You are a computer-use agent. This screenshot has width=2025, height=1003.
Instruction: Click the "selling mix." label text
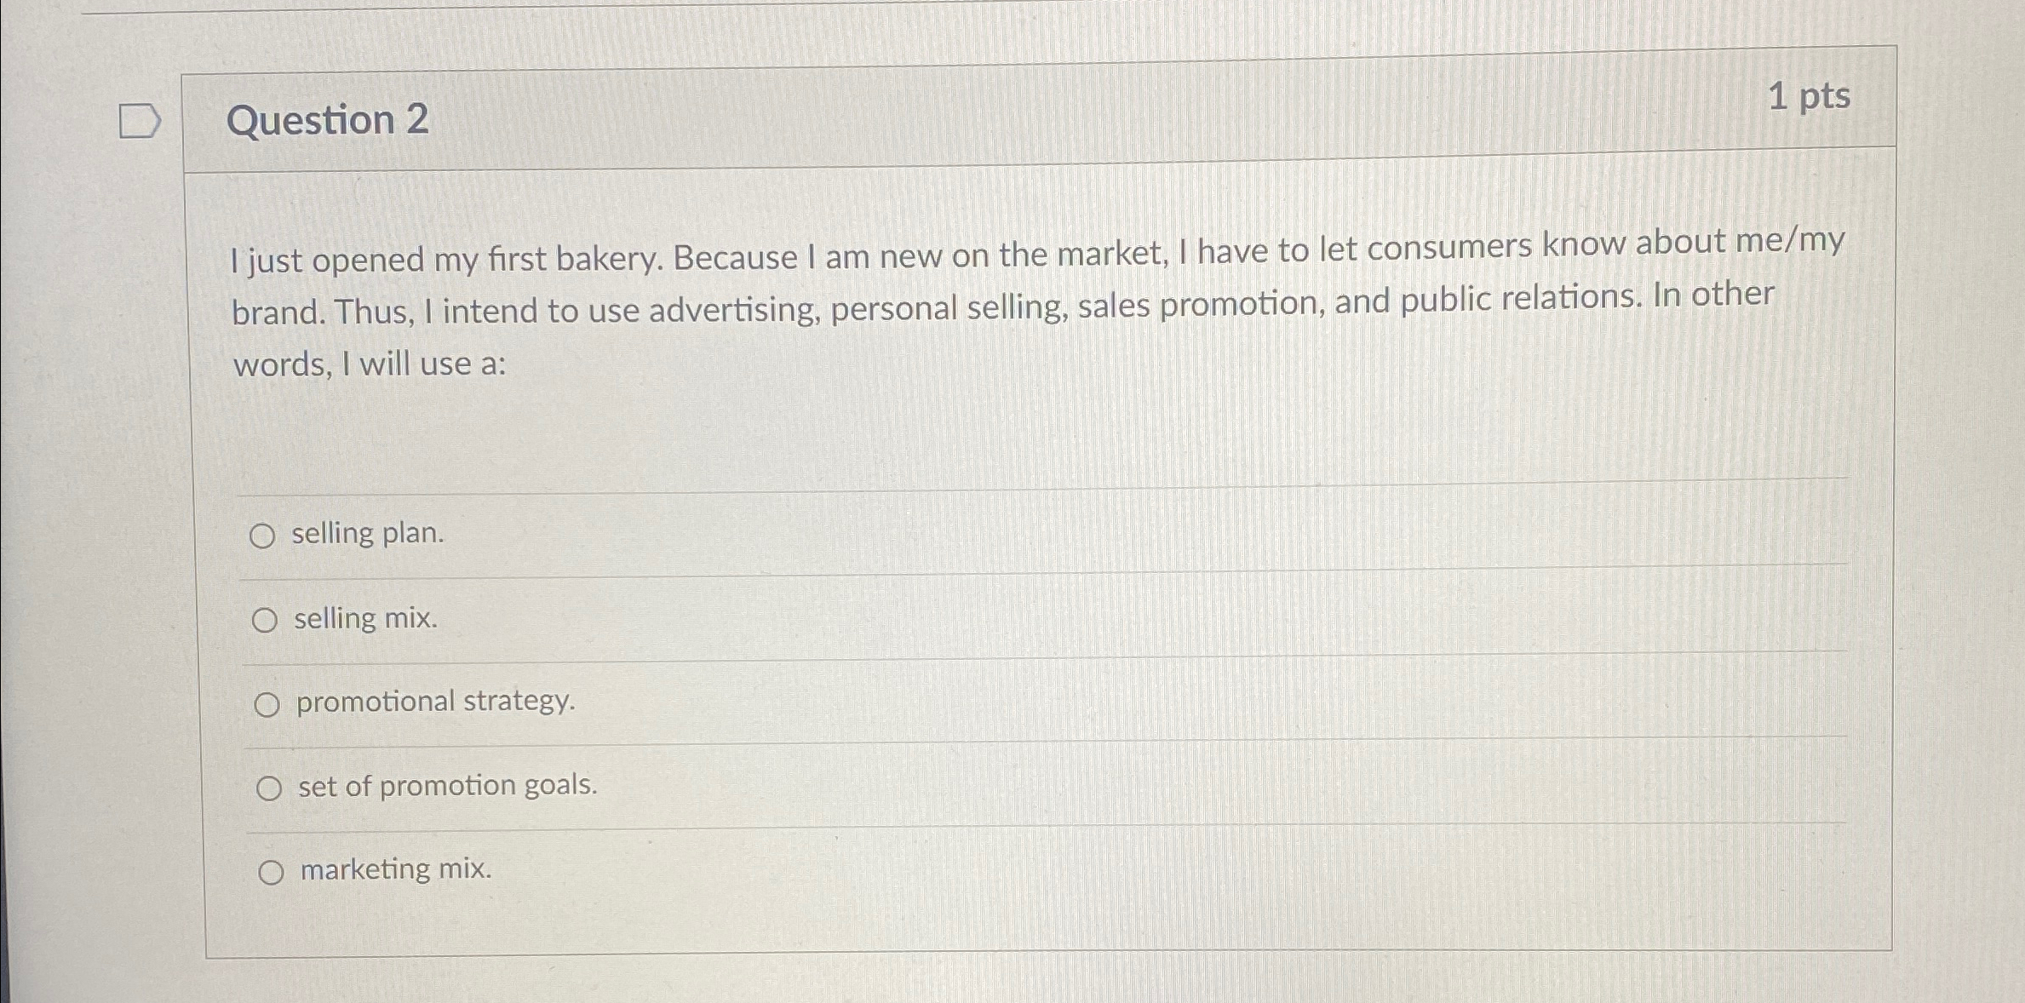[x=364, y=619]
